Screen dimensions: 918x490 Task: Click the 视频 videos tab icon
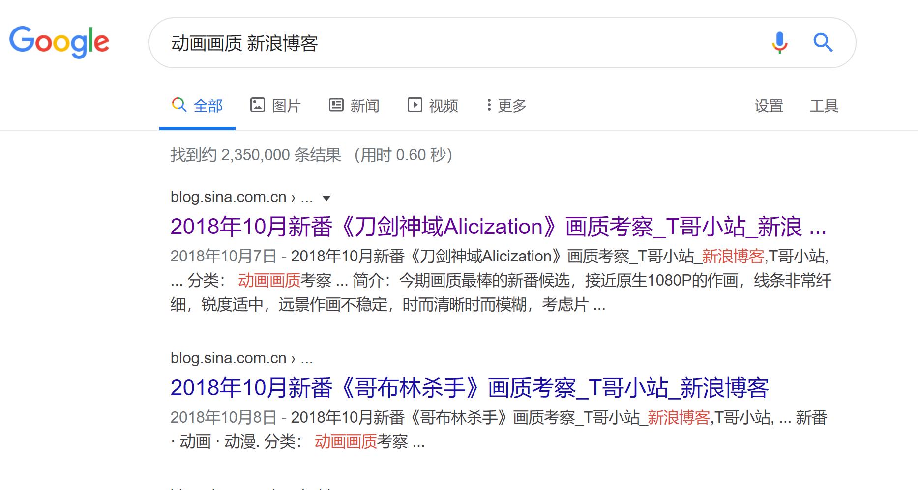tap(415, 105)
